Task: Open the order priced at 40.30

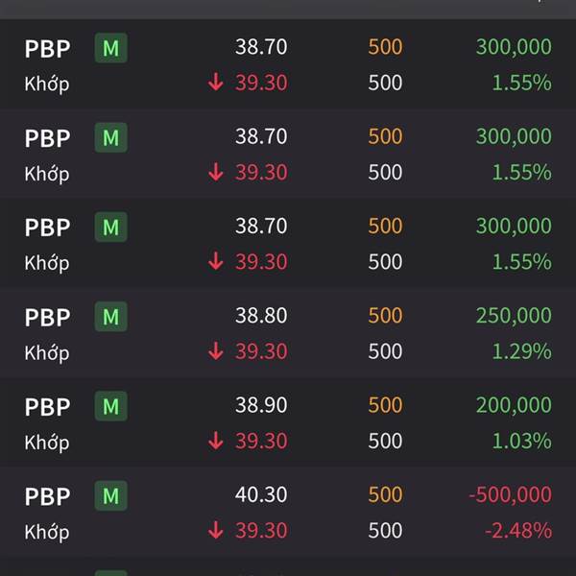Action: [288, 512]
